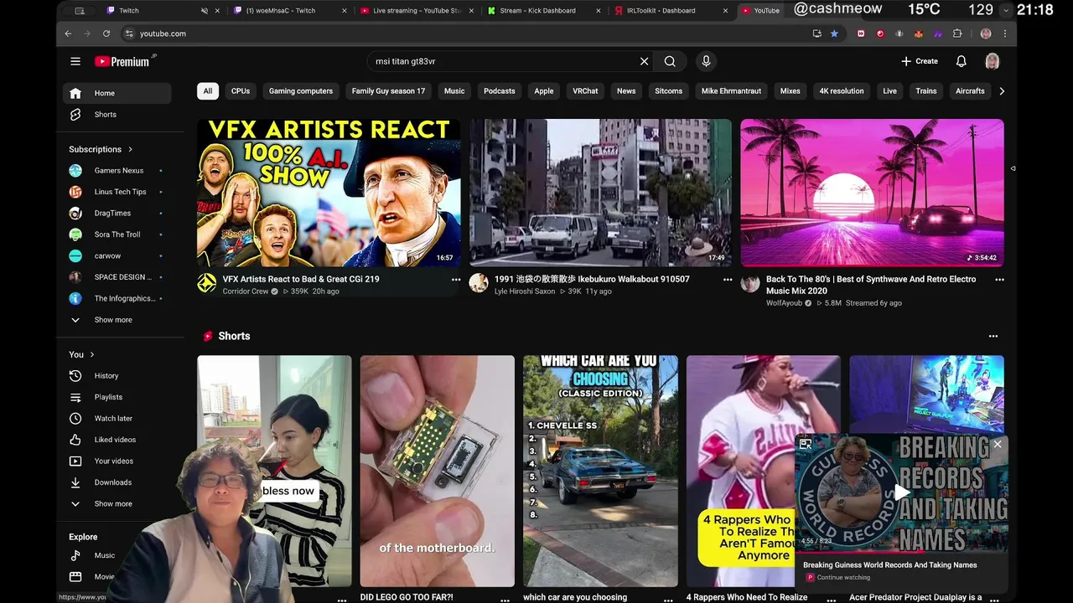Open carwow channel subscription

coord(117,255)
